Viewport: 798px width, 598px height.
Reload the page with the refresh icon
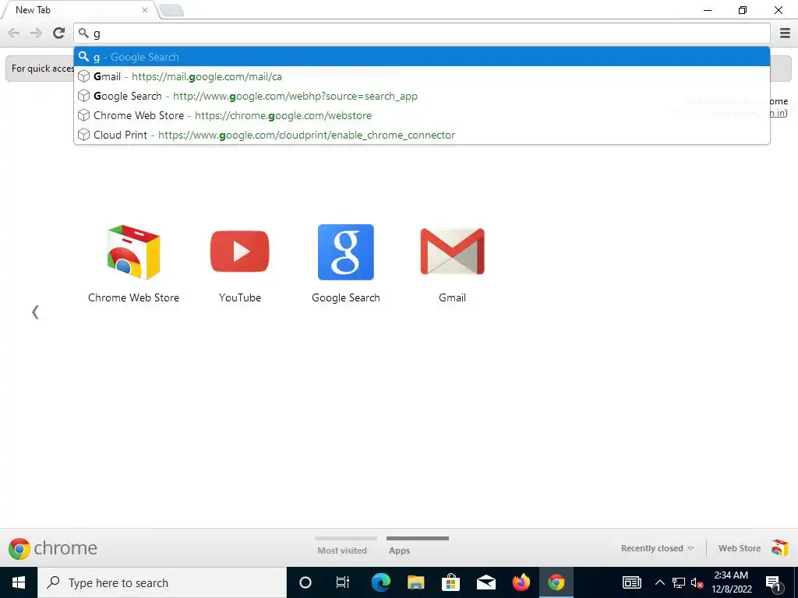point(59,33)
